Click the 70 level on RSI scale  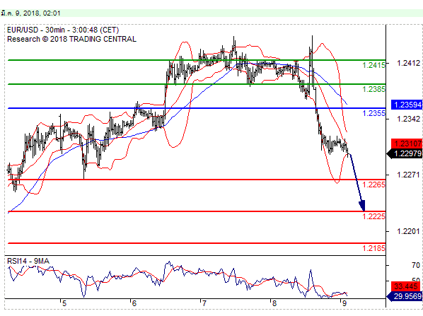416,265
